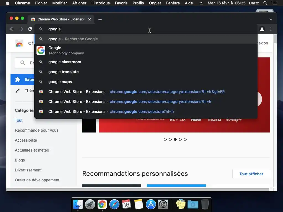Open Notification Center list icon
The height and width of the screenshot is (212, 283).
pos(274,3)
